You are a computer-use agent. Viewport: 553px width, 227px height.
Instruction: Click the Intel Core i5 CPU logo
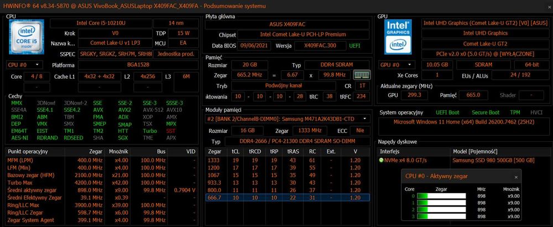pos(26,37)
